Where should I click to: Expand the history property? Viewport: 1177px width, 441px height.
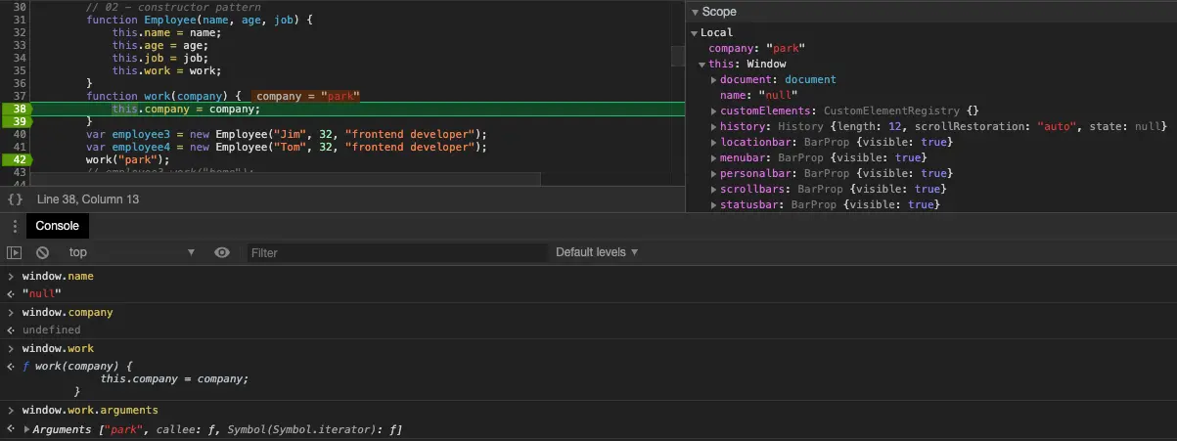tap(714, 126)
